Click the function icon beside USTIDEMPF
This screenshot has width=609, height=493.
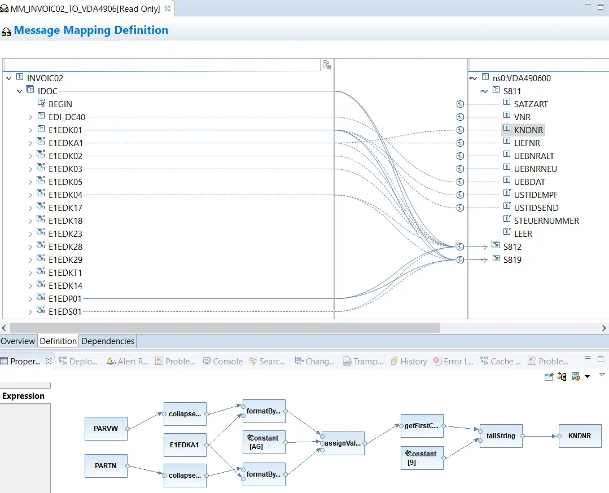[x=460, y=195]
